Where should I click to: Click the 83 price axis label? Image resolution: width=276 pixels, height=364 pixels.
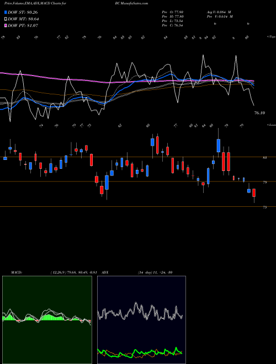tap(264, 158)
